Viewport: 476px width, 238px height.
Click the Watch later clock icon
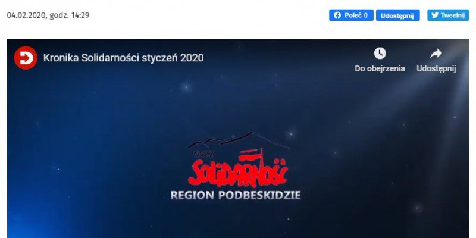380,54
